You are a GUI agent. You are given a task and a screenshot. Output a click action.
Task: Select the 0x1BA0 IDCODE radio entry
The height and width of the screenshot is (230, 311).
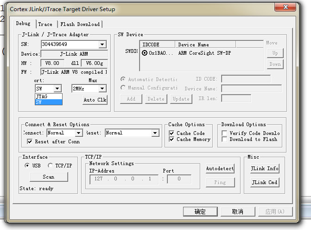tap(145, 53)
